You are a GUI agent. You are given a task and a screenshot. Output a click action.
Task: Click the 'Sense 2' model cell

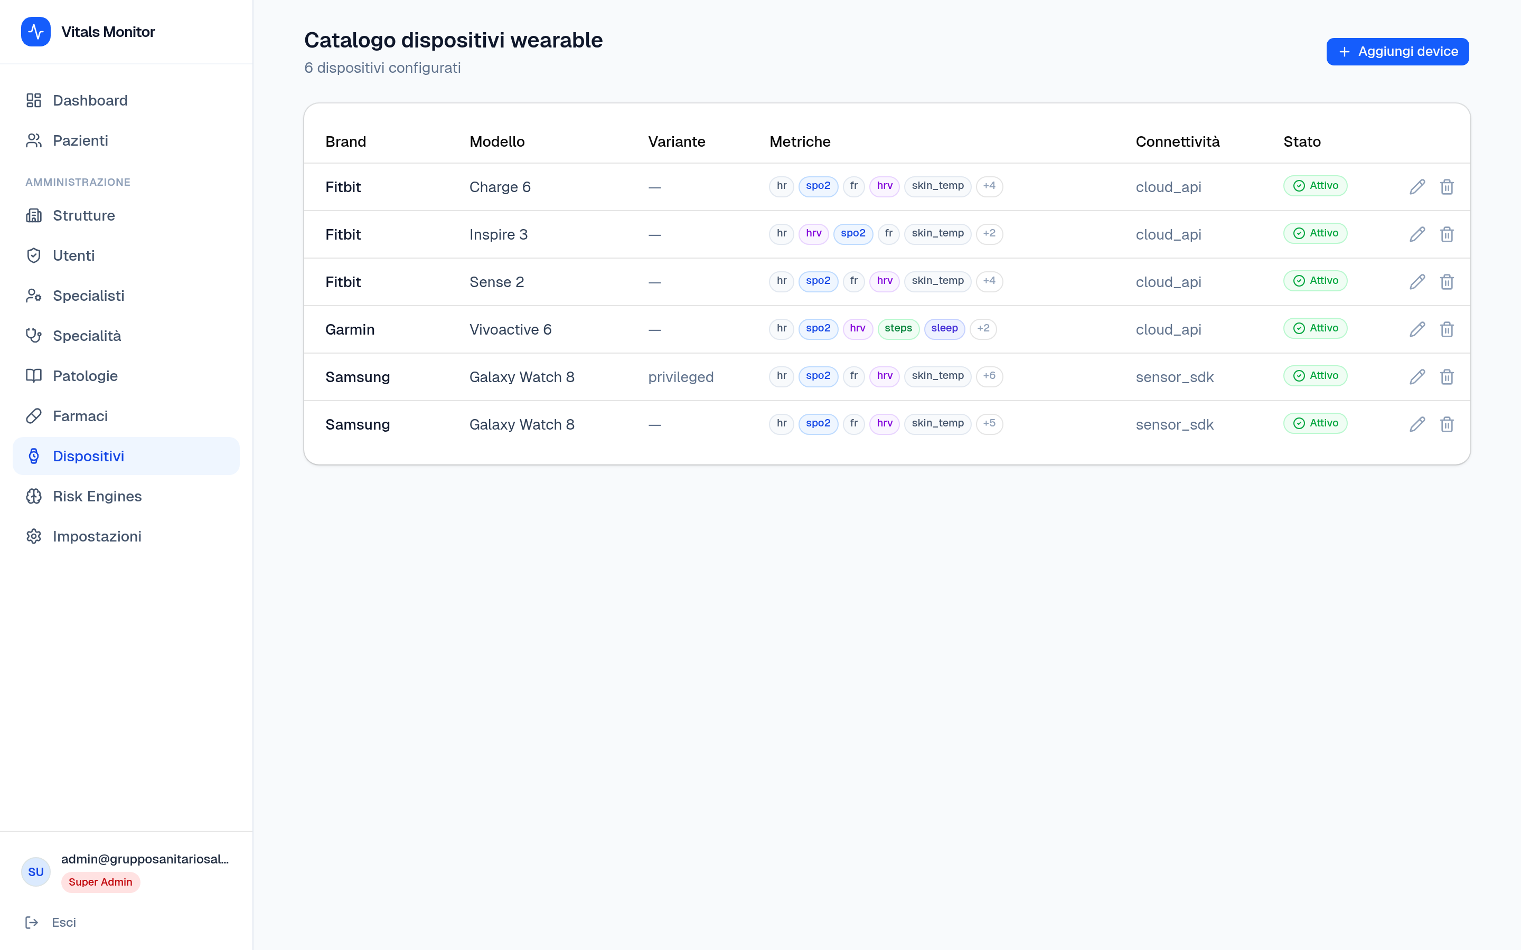(x=496, y=282)
